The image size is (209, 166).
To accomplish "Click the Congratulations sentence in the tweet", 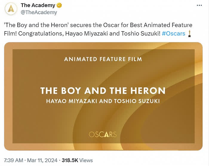I will pyautogui.click(x=89, y=34).
